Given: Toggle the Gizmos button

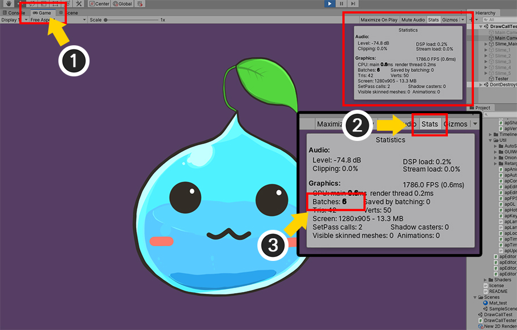Looking at the screenshot, I should 450,20.
